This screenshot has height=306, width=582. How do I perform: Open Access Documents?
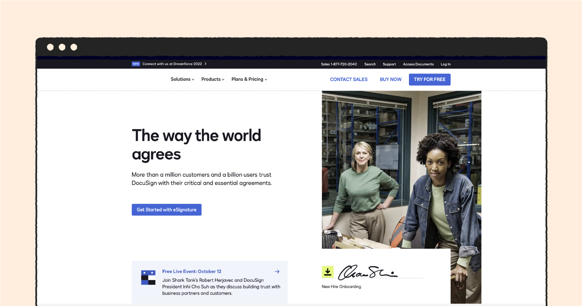(418, 64)
